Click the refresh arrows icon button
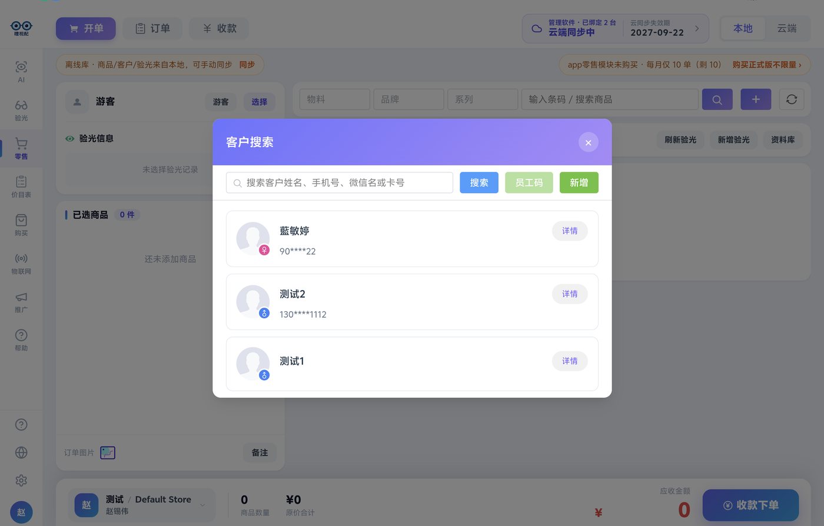 click(792, 99)
